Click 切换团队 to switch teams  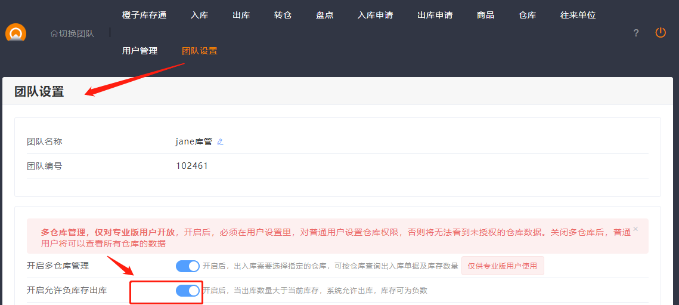pyautogui.click(x=72, y=33)
